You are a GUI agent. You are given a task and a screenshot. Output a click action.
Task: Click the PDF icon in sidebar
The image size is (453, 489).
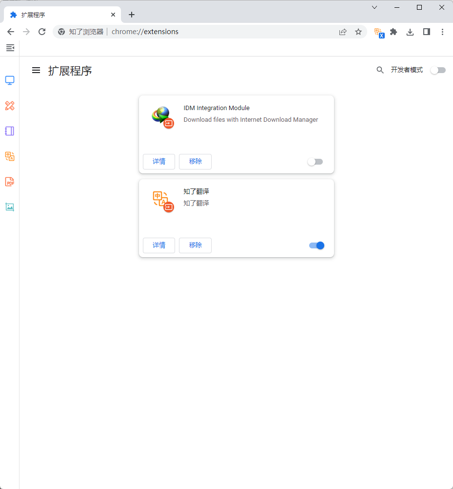coord(10,182)
